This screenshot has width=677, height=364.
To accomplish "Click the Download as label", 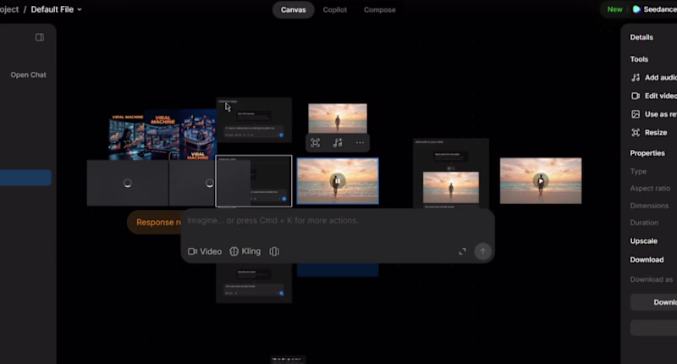I will point(651,279).
